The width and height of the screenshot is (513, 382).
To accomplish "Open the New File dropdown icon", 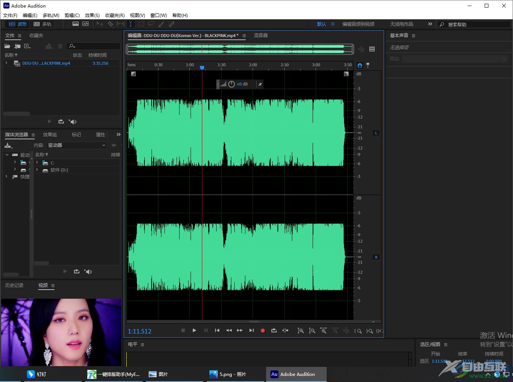I will 27,46.
